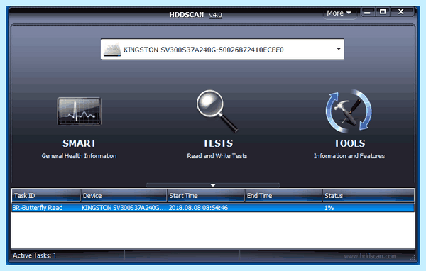Image resolution: width=426 pixels, height=271 pixels.
Task: Open the More menu
Action: click(339, 13)
